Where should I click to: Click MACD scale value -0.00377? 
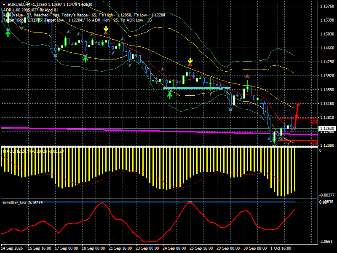tap(327, 195)
